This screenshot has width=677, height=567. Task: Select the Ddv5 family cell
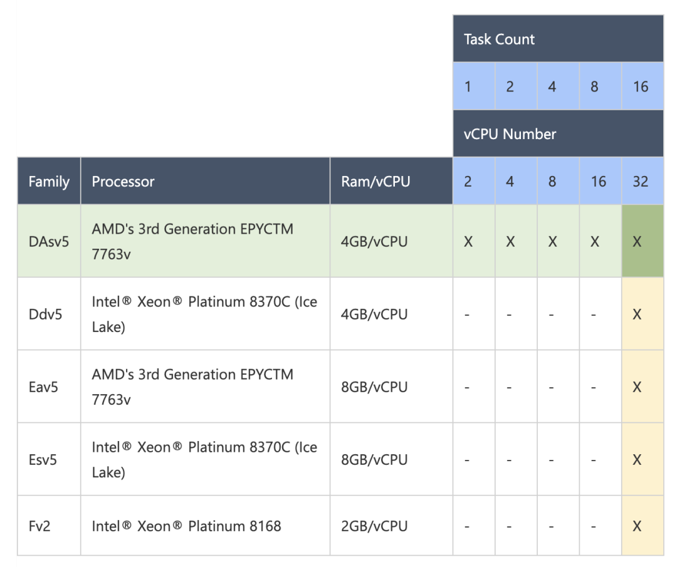point(49,314)
